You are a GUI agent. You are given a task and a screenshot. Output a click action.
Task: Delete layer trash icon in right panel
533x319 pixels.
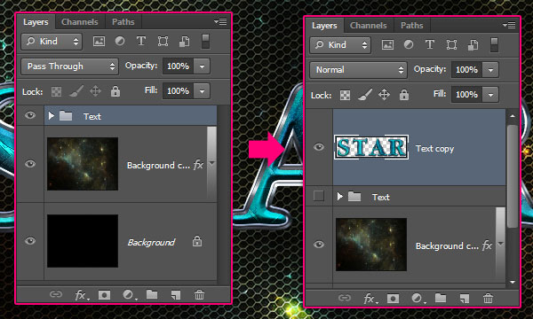coord(488,299)
